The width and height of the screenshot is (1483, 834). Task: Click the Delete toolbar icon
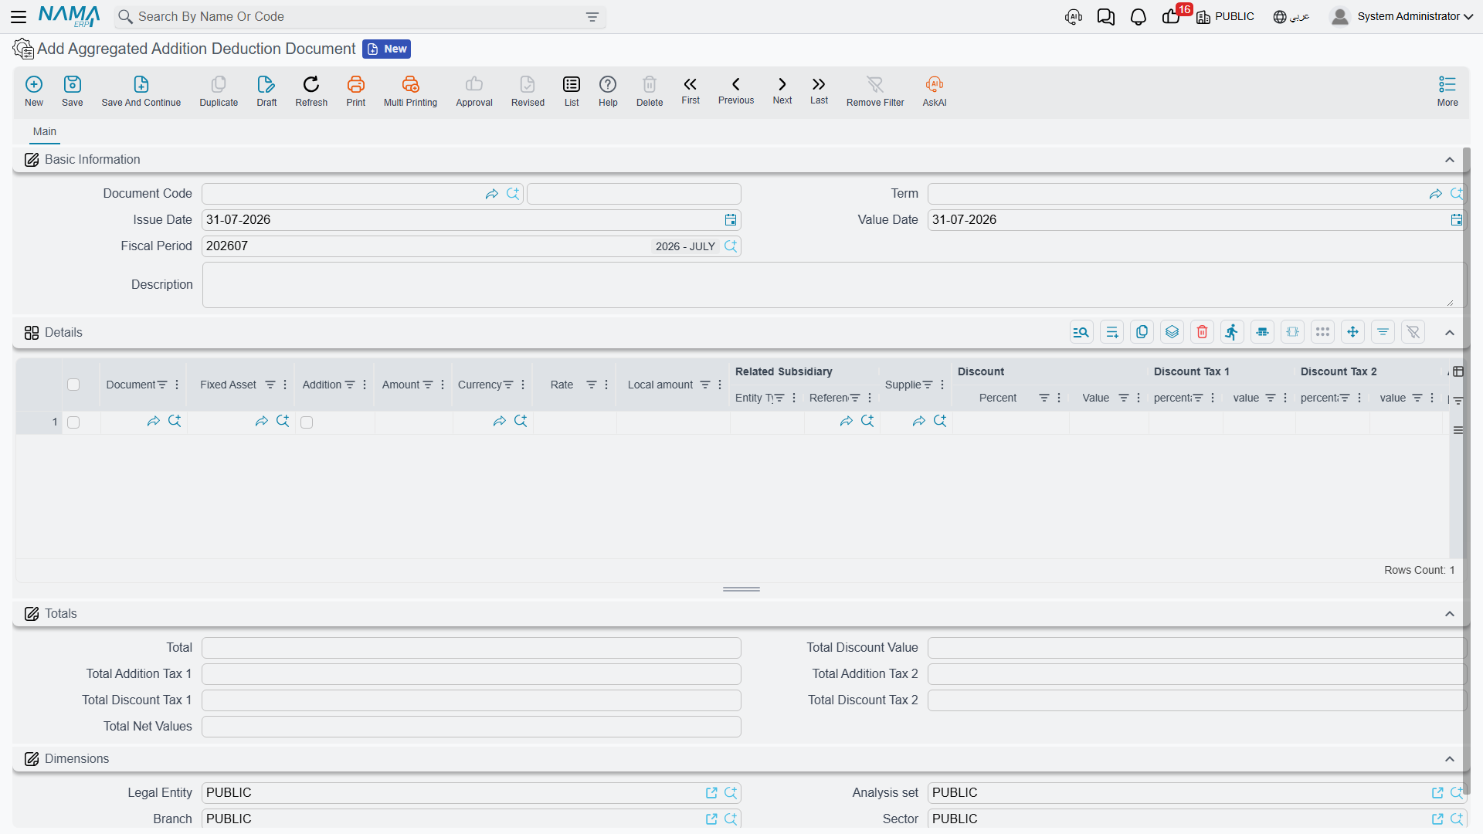coord(650,91)
